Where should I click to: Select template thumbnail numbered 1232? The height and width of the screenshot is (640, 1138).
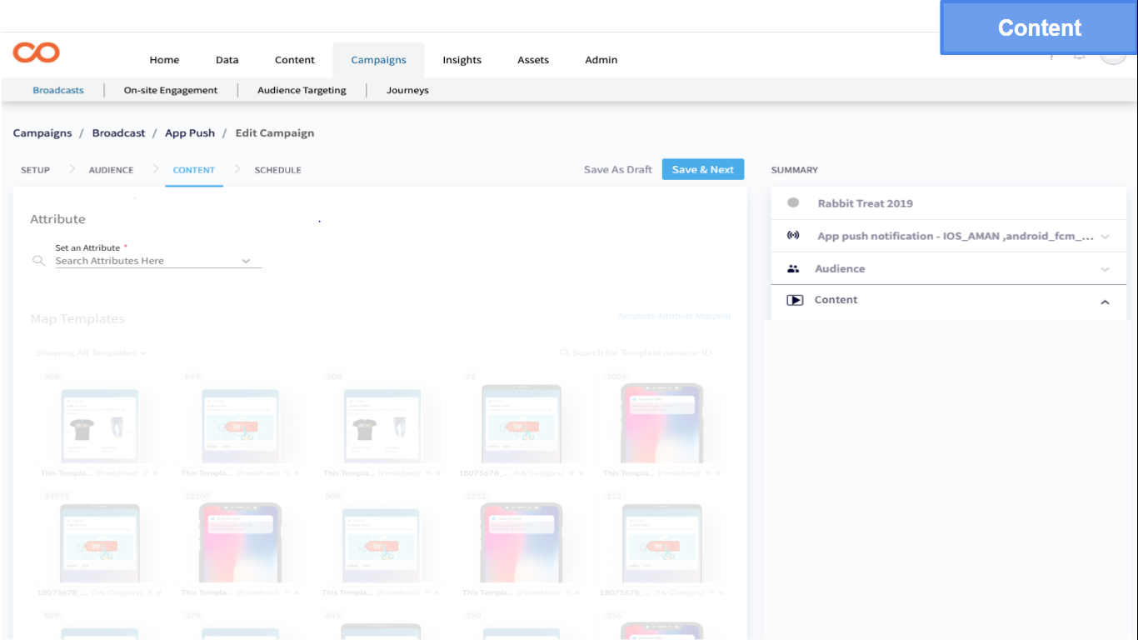click(522, 543)
